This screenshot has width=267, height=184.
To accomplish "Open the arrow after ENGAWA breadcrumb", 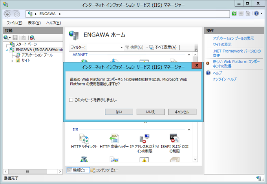I will [x=60, y=14].
